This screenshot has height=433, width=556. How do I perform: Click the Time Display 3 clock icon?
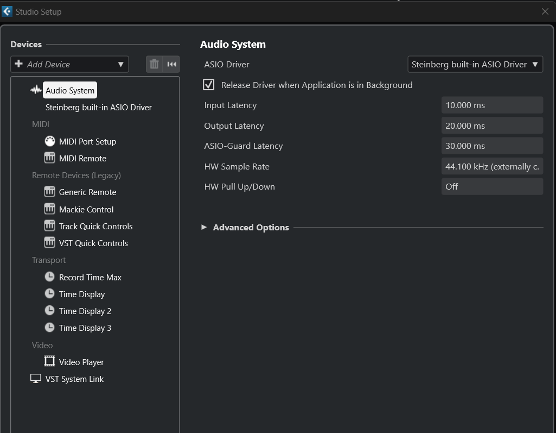(50, 328)
